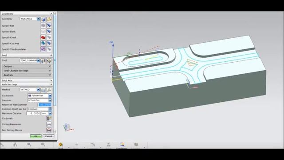Click the Specify Trim Boundaries icon

tap(43, 49)
